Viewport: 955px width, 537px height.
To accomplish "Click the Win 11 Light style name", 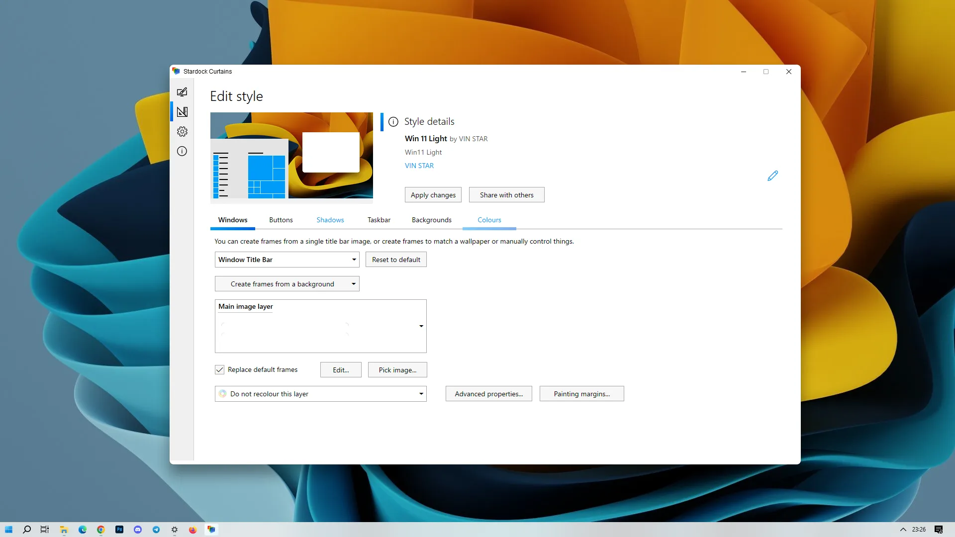I will 426,139.
